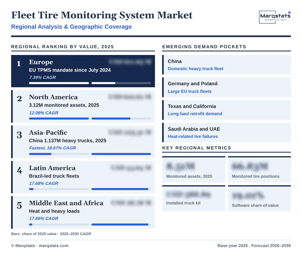Screen dimensions: 302x255
Task: Click Monitored assets, 2025 metric label
Action: coord(189,176)
